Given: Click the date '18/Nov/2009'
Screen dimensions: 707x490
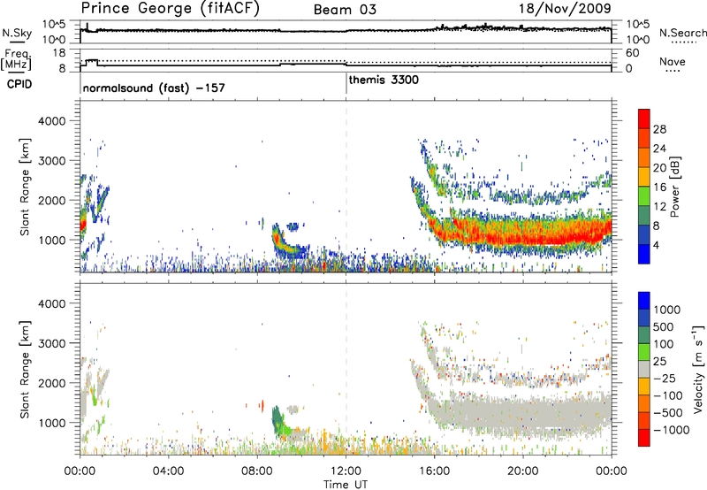Looking at the screenshot, I should [x=565, y=9].
